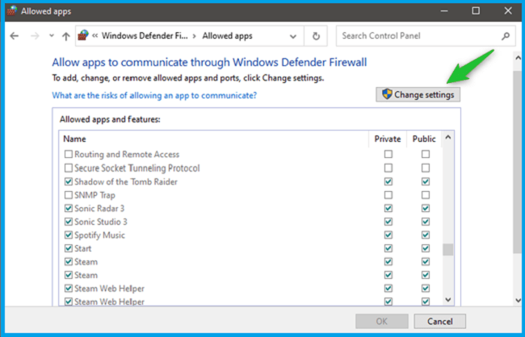Click the window scrollbar down arrow
This screenshot has height=337, width=525.
pos(518,300)
